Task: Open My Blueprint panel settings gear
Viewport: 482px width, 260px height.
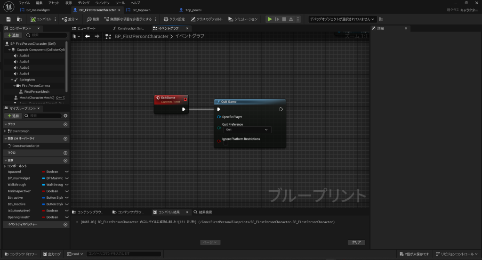Action: [65, 115]
